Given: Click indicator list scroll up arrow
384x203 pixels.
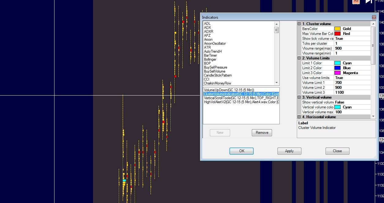Looking at the screenshot, I should pyautogui.click(x=277, y=24).
